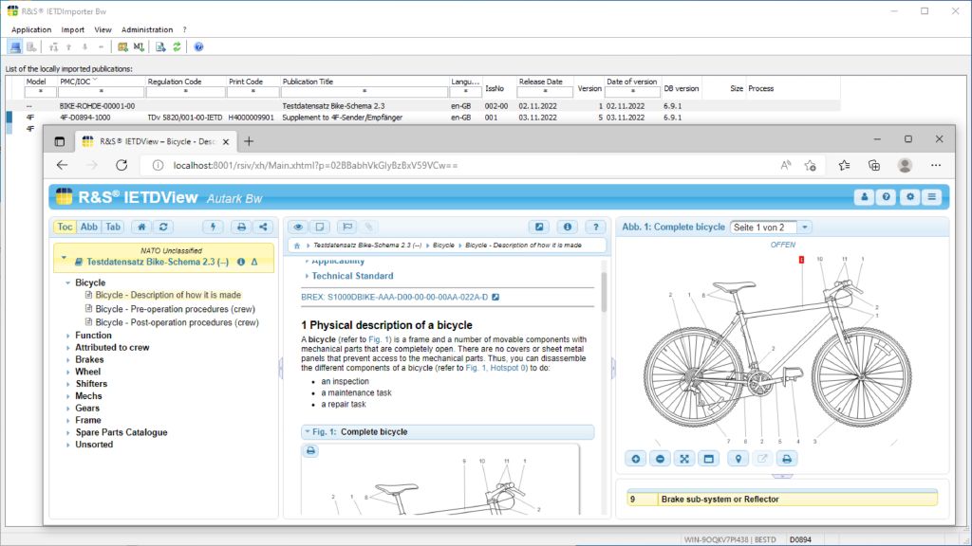The width and height of the screenshot is (972, 546).
Task: Open the View menu in IETDImporter
Action: click(103, 29)
